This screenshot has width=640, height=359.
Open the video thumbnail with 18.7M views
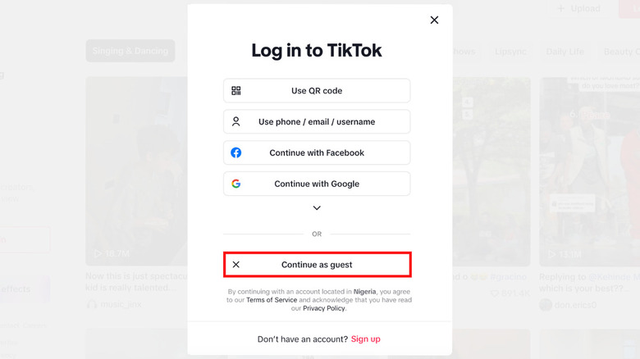(x=136, y=171)
